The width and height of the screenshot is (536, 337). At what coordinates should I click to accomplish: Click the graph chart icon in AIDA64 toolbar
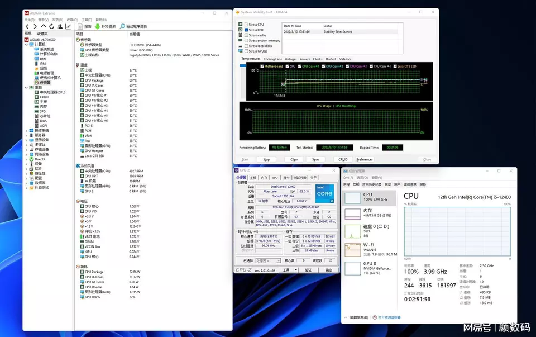[68, 26]
